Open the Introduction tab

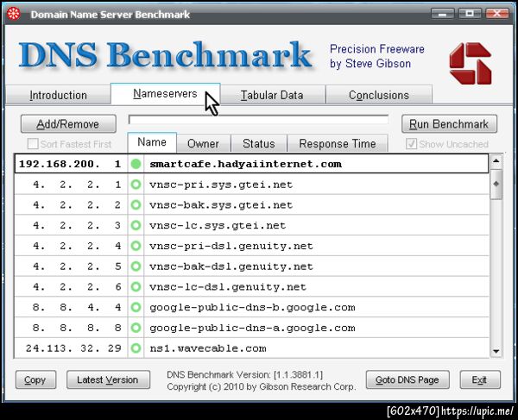(58, 95)
